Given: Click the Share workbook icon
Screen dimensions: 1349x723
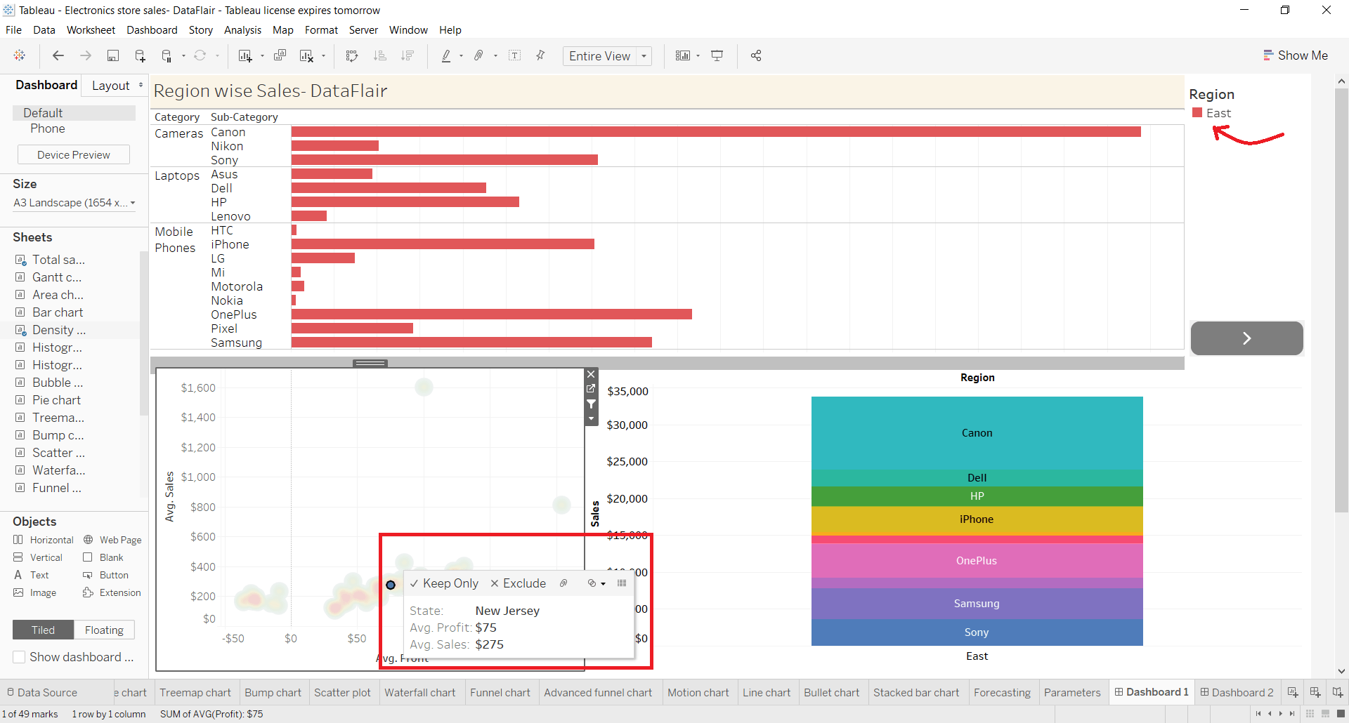Looking at the screenshot, I should point(756,55).
